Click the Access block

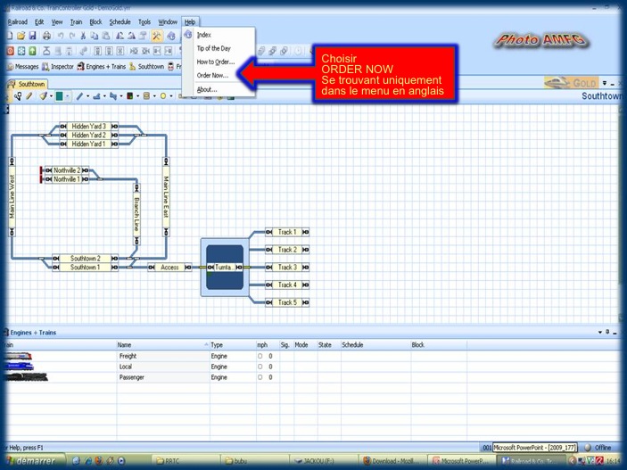(169, 268)
